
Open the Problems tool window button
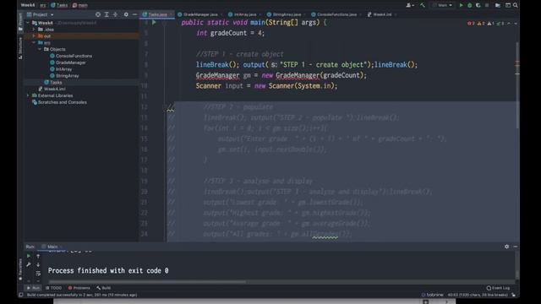click(x=79, y=288)
